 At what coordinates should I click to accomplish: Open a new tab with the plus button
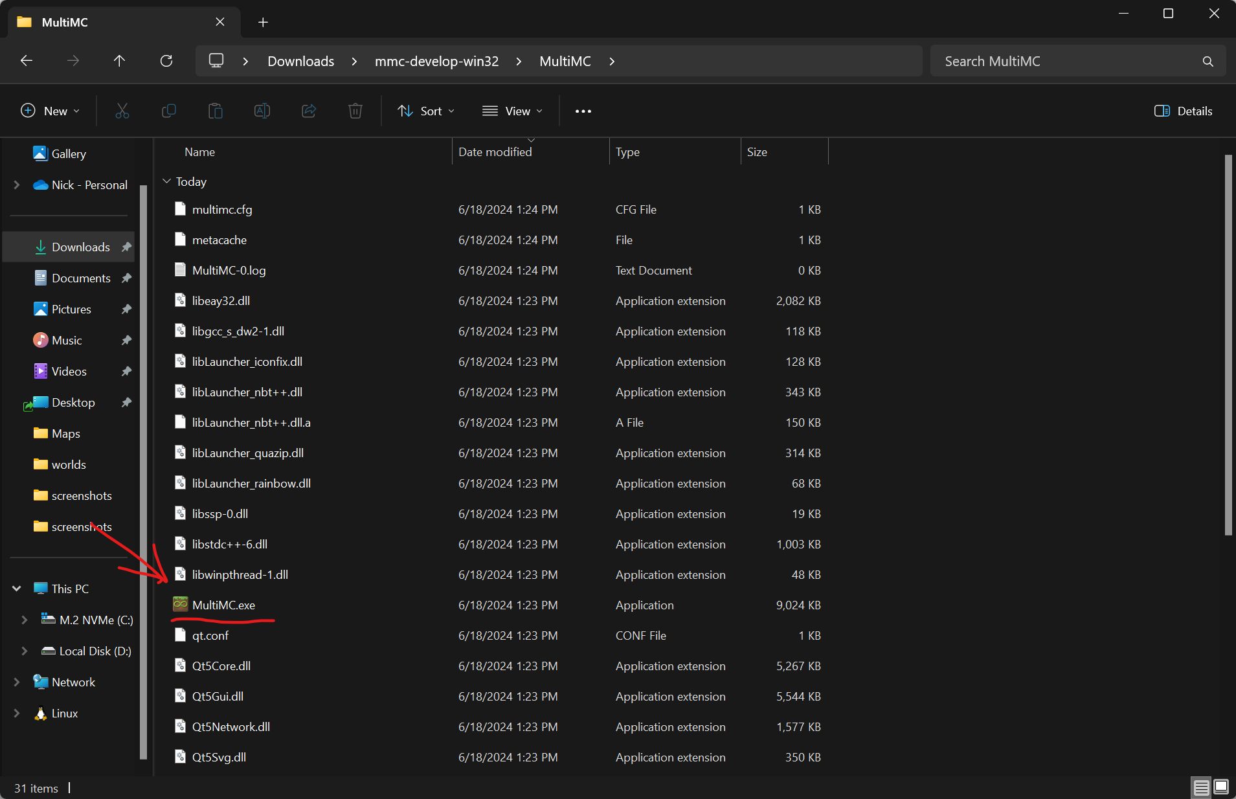click(x=263, y=23)
